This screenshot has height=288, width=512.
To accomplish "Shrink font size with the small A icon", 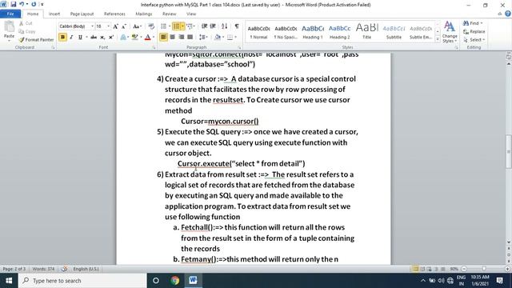I will (124, 26).
